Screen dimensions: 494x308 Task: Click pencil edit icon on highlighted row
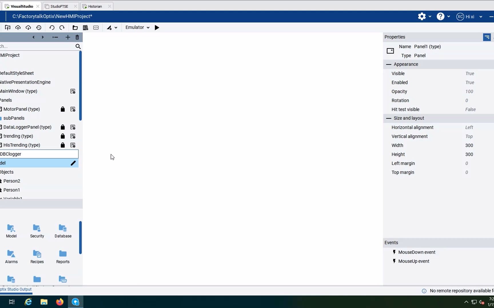point(73,163)
